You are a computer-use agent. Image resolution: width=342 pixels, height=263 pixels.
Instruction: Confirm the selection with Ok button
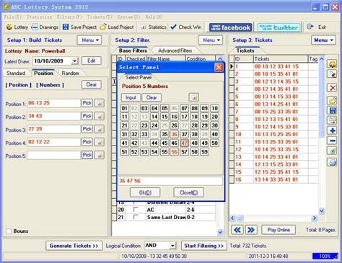(x=145, y=192)
